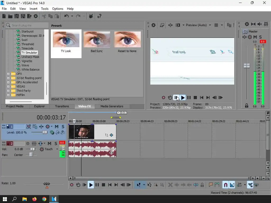The width and height of the screenshot is (271, 203).
Task: Open Touch automation mode dropdown
Action: [x=57, y=149]
